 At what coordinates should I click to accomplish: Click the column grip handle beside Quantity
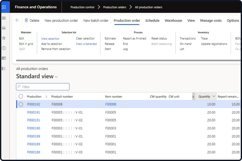(193, 97)
